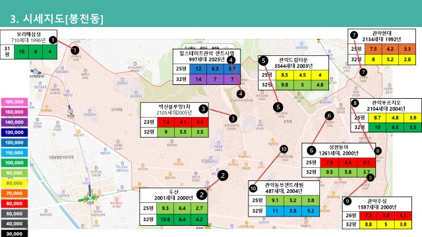Screen dimensions: 422x237
Task: Click yellow cell 2.8 in 관악현대 32평 row
Action: point(407,59)
